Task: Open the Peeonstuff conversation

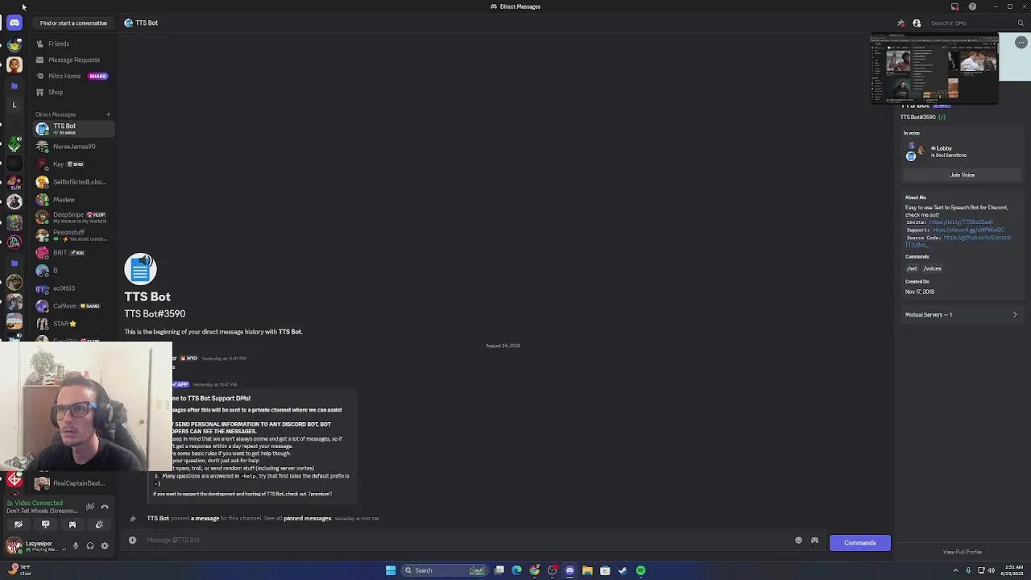Action: [72, 235]
